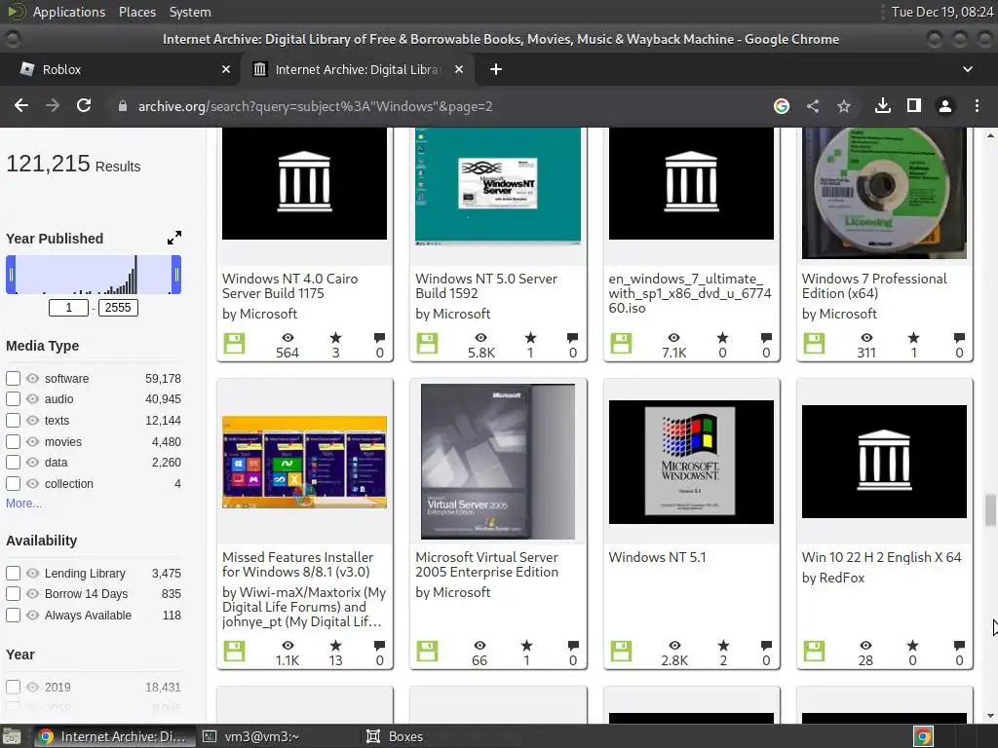The width and height of the screenshot is (998, 748).
Task: Click the page vertical scrollbar thumb
Action: [x=990, y=510]
